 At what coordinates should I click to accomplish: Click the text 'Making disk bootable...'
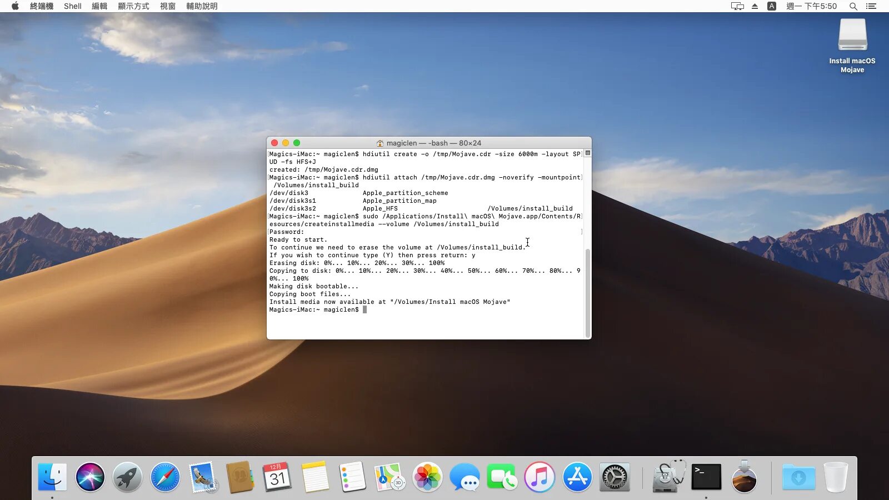314,287
